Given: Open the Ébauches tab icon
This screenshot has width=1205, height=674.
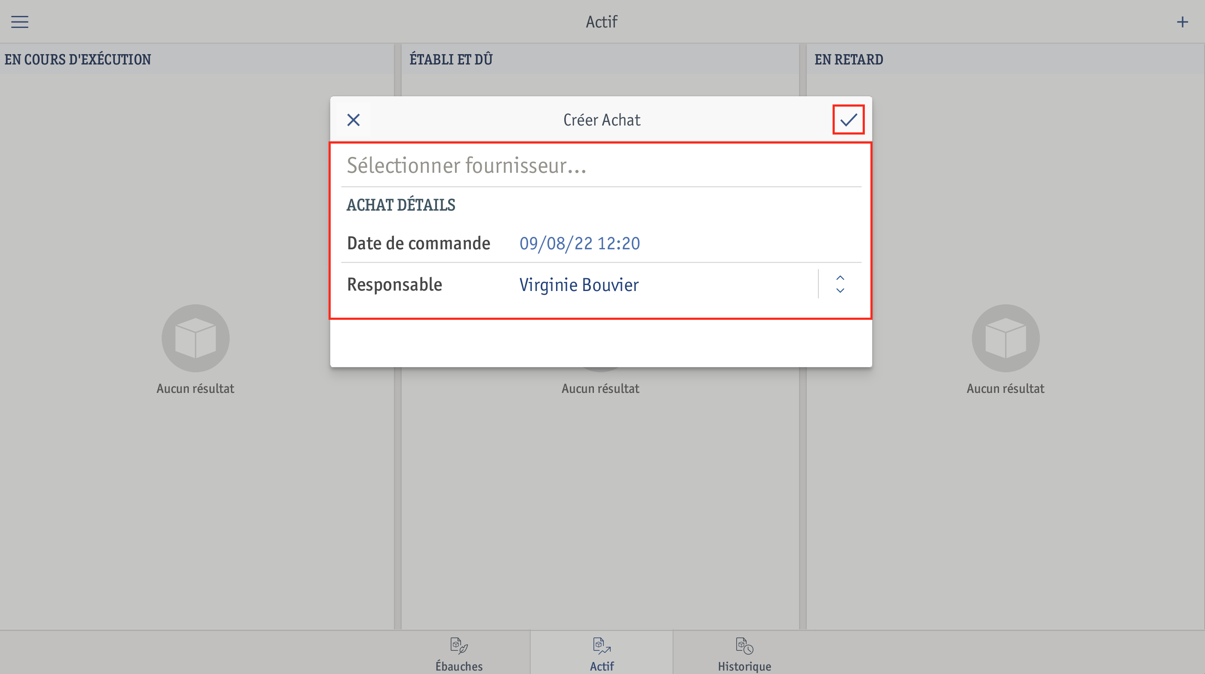Looking at the screenshot, I should coord(459,646).
